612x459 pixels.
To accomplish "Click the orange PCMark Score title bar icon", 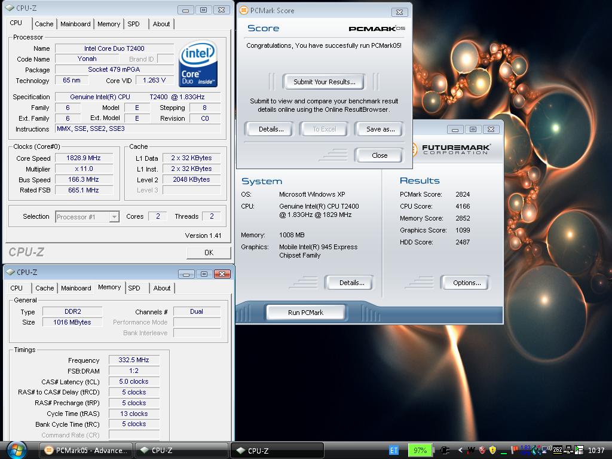I will pos(244,10).
